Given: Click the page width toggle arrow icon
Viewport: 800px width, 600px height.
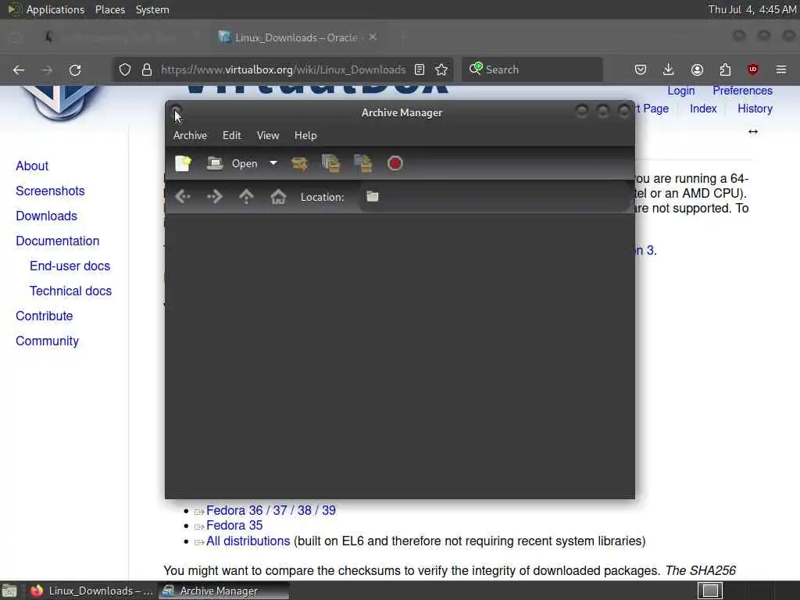Looking at the screenshot, I should pos(753,131).
